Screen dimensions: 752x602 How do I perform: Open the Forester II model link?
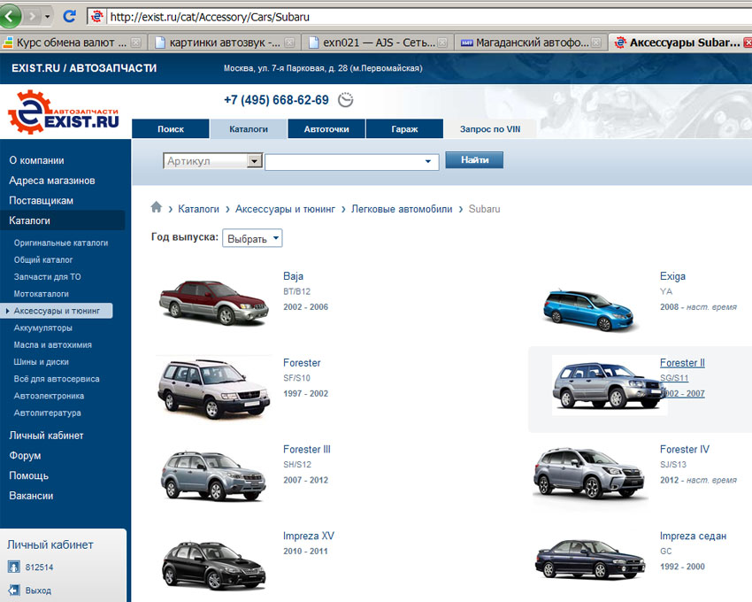(x=682, y=363)
